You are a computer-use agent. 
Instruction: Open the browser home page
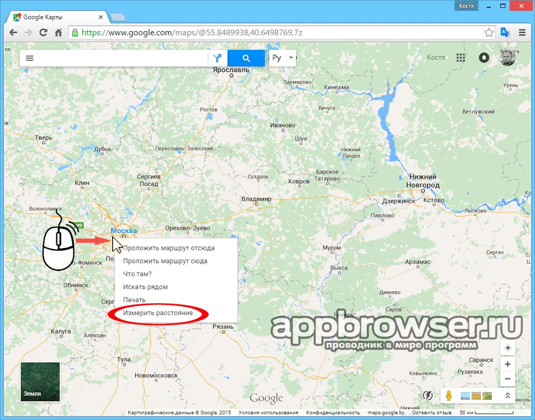click(x=58, y=33)
